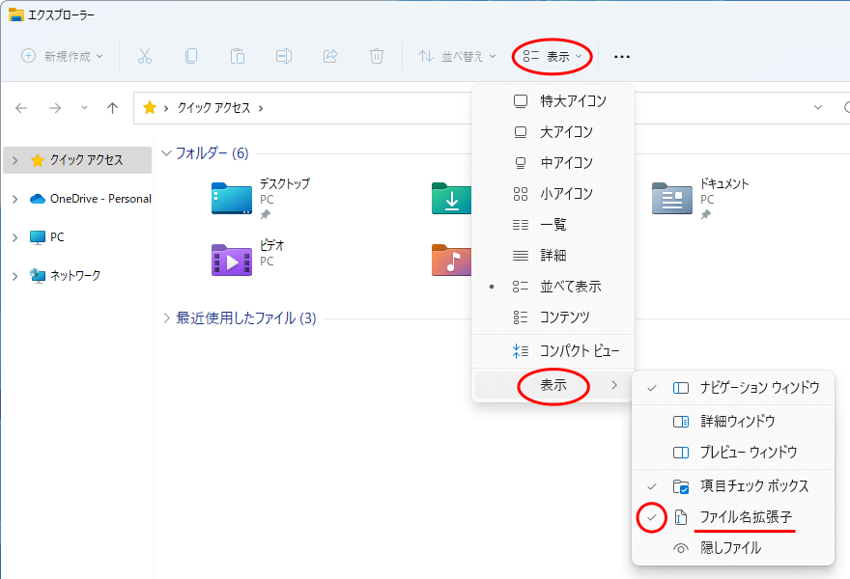Collapse the フォルダー (6) group

(x=166, y=153)
